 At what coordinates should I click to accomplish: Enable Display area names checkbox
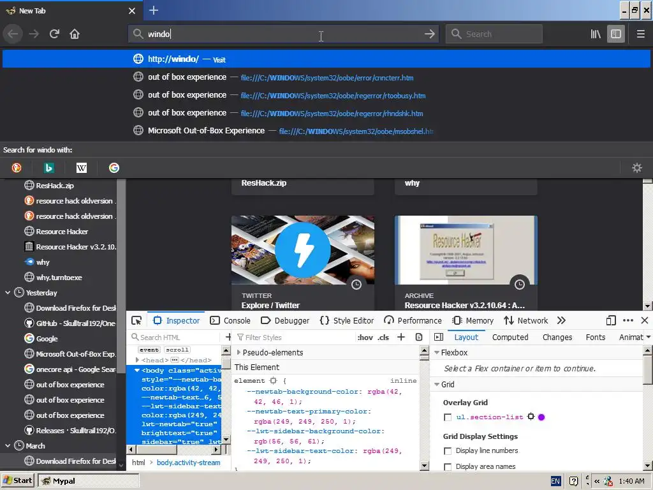pyautogui.click(x=448, y=466)
